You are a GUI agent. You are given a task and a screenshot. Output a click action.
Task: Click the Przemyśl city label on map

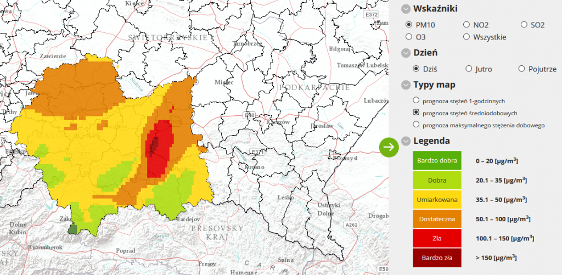tap(345, 158)
